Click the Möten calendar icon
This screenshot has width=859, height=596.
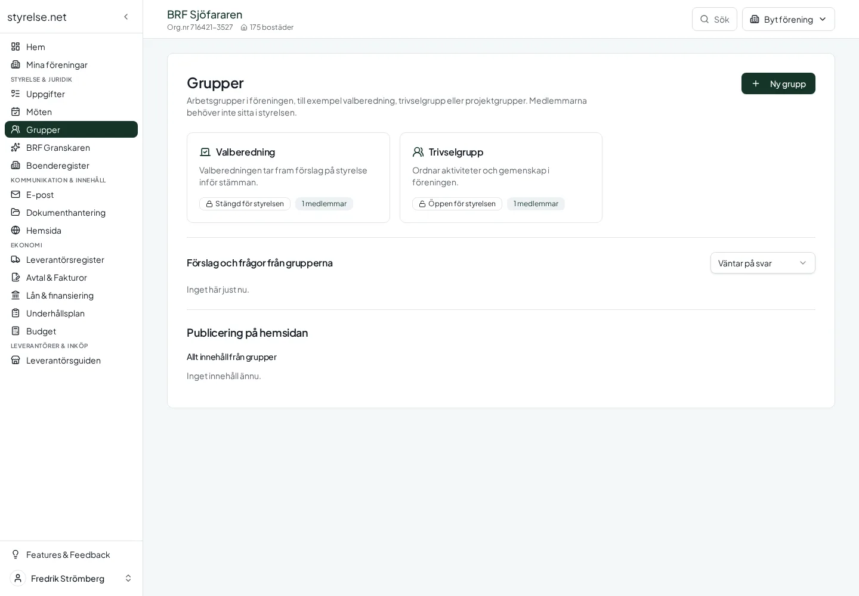[x=16, y=111]
